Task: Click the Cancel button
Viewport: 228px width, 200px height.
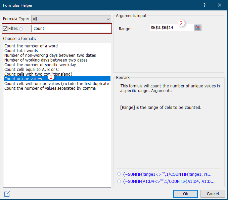Action: click(x=213, y=194)
